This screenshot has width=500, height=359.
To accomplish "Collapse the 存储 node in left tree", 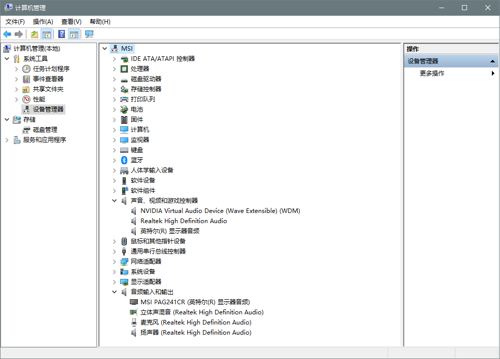I will point(7,120).
